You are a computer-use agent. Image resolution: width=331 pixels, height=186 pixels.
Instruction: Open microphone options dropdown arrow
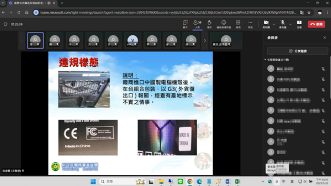pyautogui.click(x=290, y=24)
